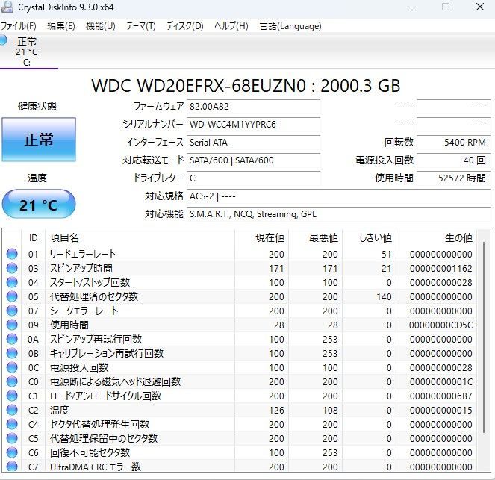Click status circle for Power-On Hours row 09
495x480 pixels.
click(12, 325)
